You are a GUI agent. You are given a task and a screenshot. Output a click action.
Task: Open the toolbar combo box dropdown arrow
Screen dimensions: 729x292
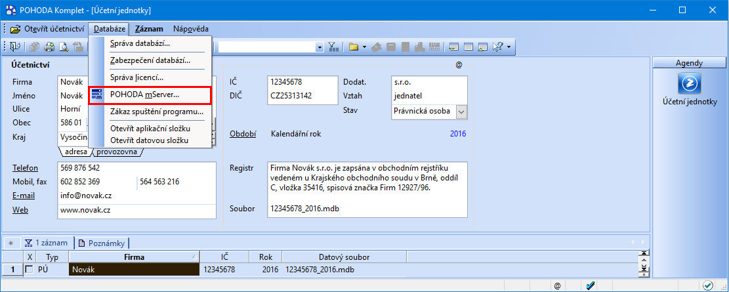[319, 47]
